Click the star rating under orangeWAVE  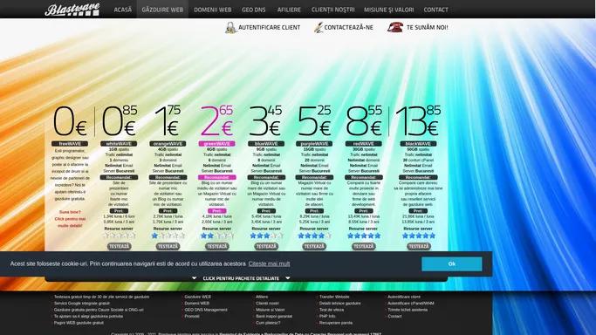[x=168, y=236]
